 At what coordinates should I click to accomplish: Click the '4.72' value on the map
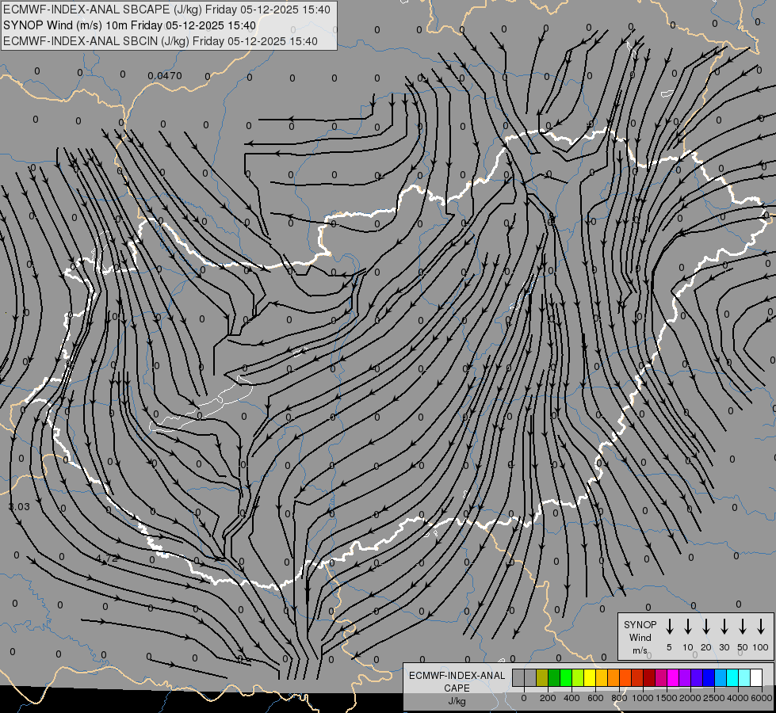(107, 559)
